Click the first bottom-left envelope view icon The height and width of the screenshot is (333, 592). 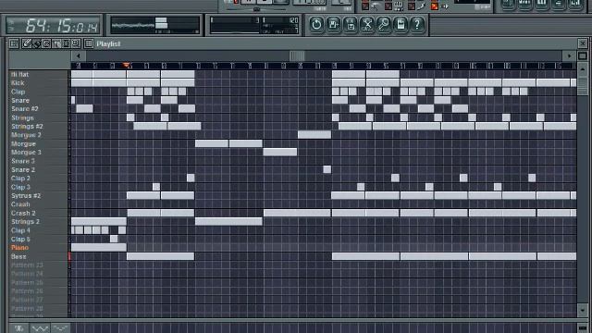(18, 328)
